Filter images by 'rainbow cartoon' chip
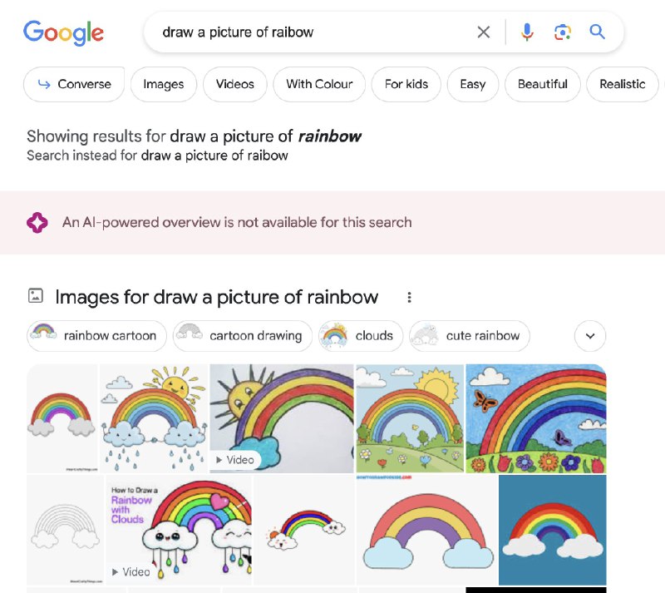The height and width of the screenshot is (593, 665). click(x=96, y=336)
